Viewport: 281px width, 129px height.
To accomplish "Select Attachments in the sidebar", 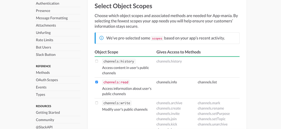I will pos(46,25).
